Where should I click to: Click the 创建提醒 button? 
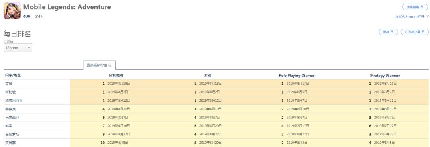pyautogui.click(x=415, y=7)
